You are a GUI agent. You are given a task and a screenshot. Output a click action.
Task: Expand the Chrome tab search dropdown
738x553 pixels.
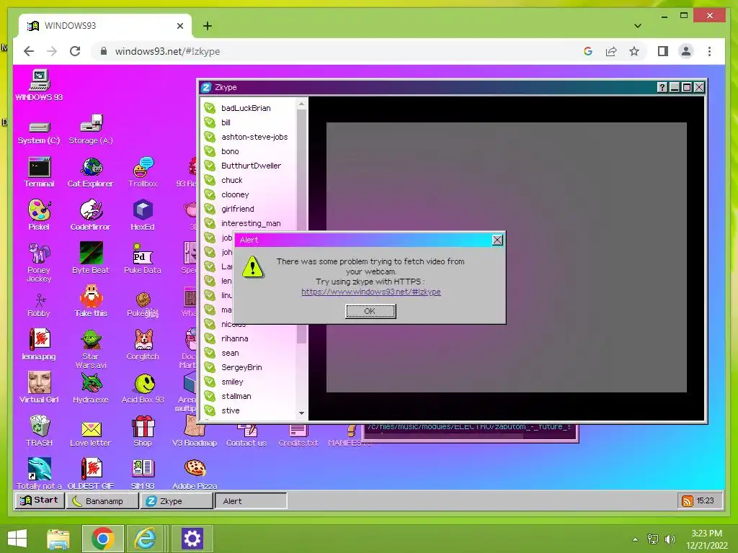point(638,26)
